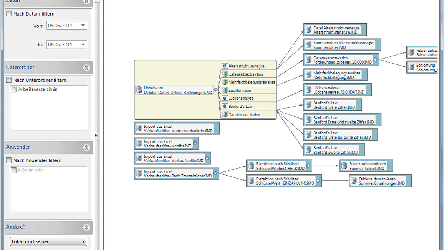This screenshot has width=444, height=250.
Task: Click the Anwender section header text
Action: click(18, 147)
